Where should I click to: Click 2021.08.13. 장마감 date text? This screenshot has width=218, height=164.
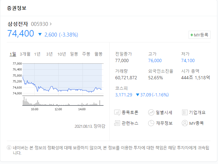90,126
